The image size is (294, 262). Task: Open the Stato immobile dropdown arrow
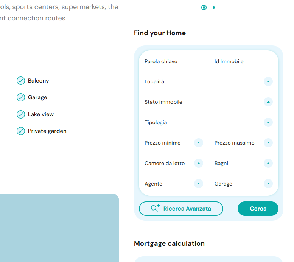(268, 102)
